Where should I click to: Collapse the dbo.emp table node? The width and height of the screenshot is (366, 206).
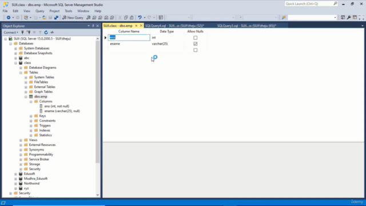[26, 97]
